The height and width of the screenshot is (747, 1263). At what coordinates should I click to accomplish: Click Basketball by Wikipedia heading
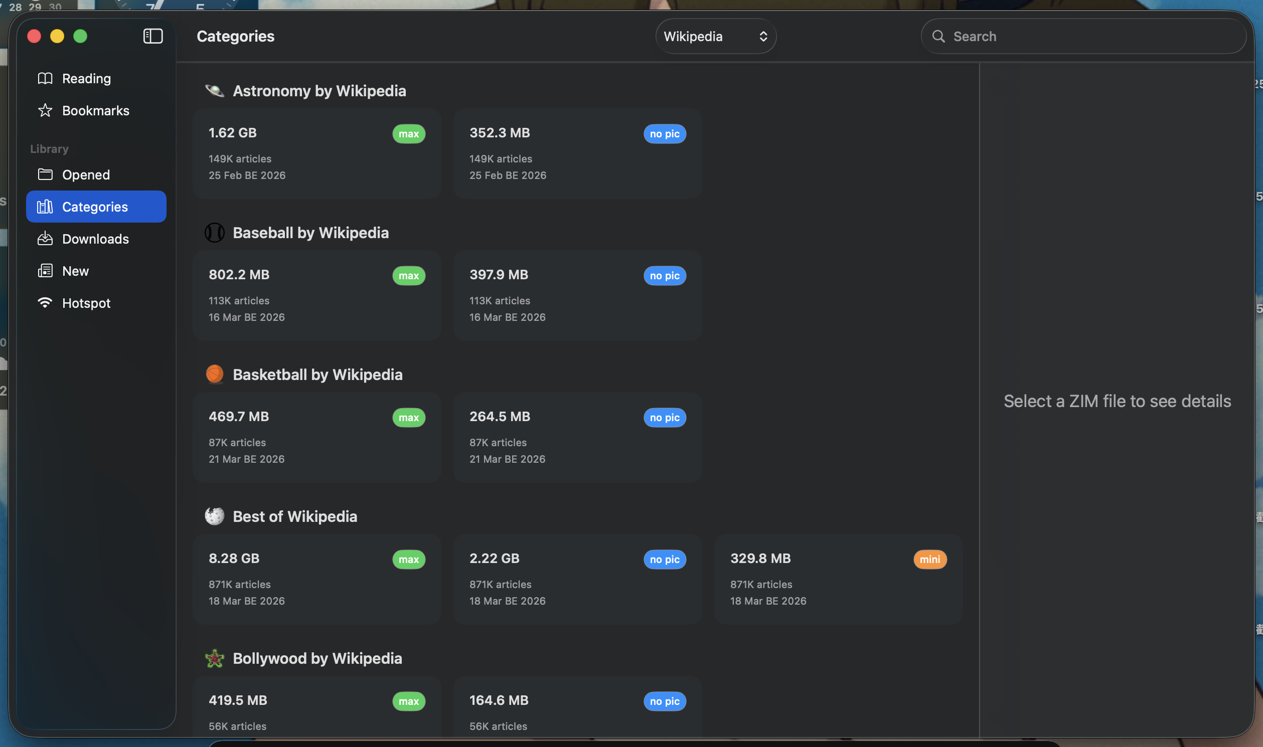coord(318,375)
